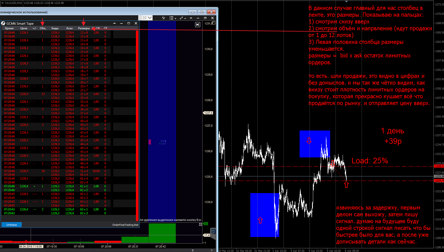444x252 pixels.
Task: Open the chart list view icon
Action: (171, 18)
